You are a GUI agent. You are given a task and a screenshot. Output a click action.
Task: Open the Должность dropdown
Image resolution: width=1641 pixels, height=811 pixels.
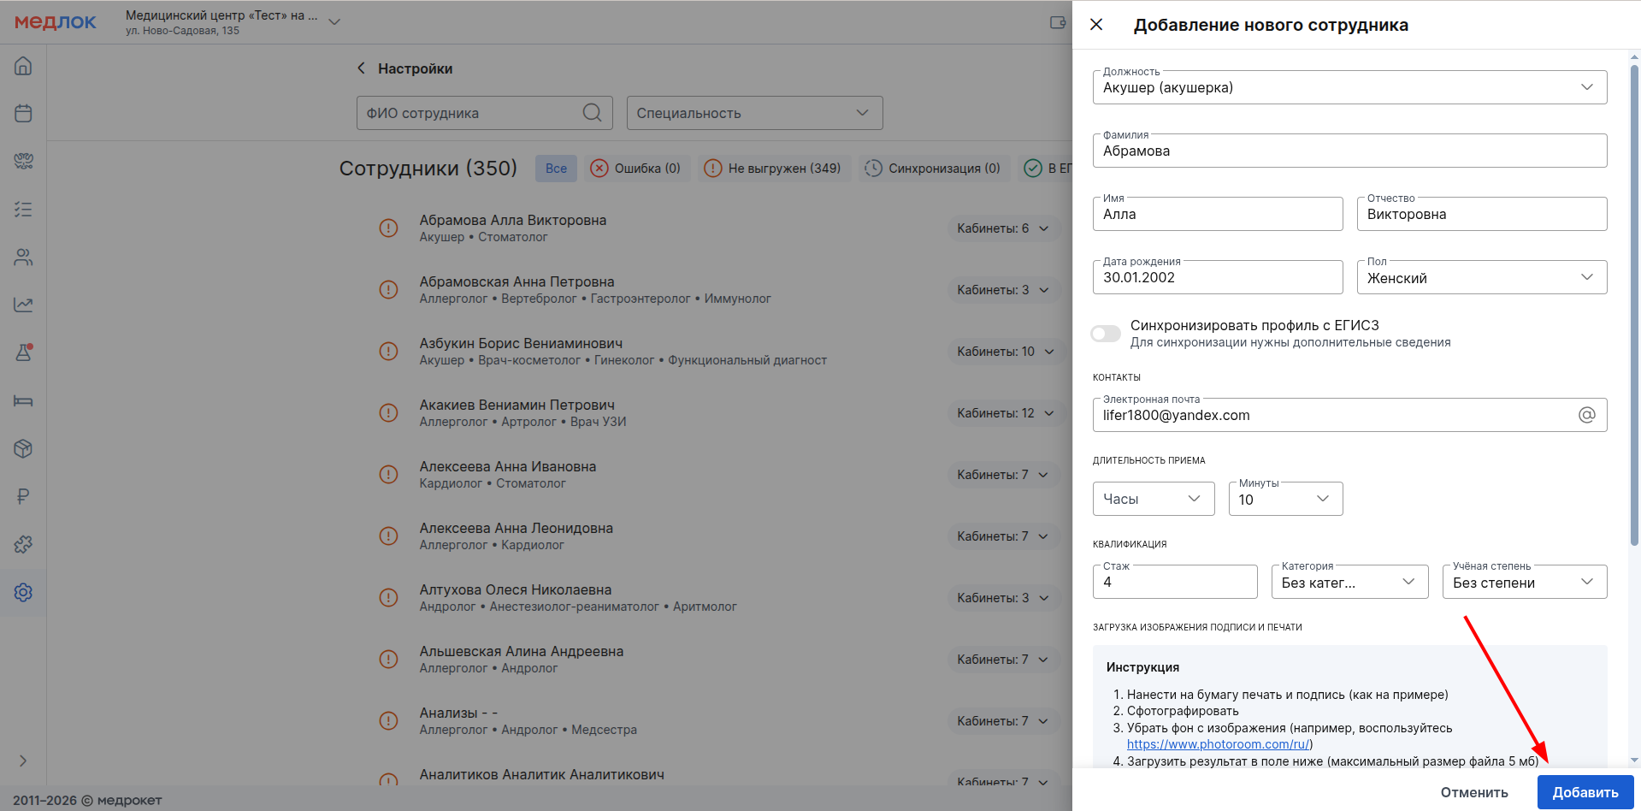(1349, 88)
